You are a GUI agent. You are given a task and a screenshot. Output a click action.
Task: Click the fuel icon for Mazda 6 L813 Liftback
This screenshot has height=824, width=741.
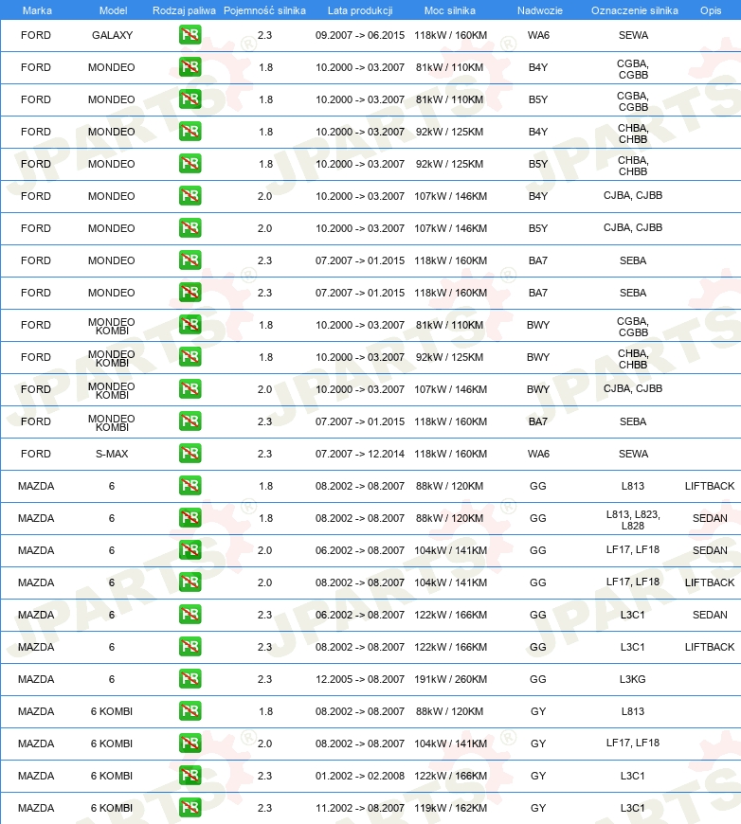190,486
